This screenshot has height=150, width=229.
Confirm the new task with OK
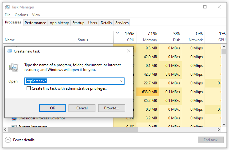(x=53, y=108)
